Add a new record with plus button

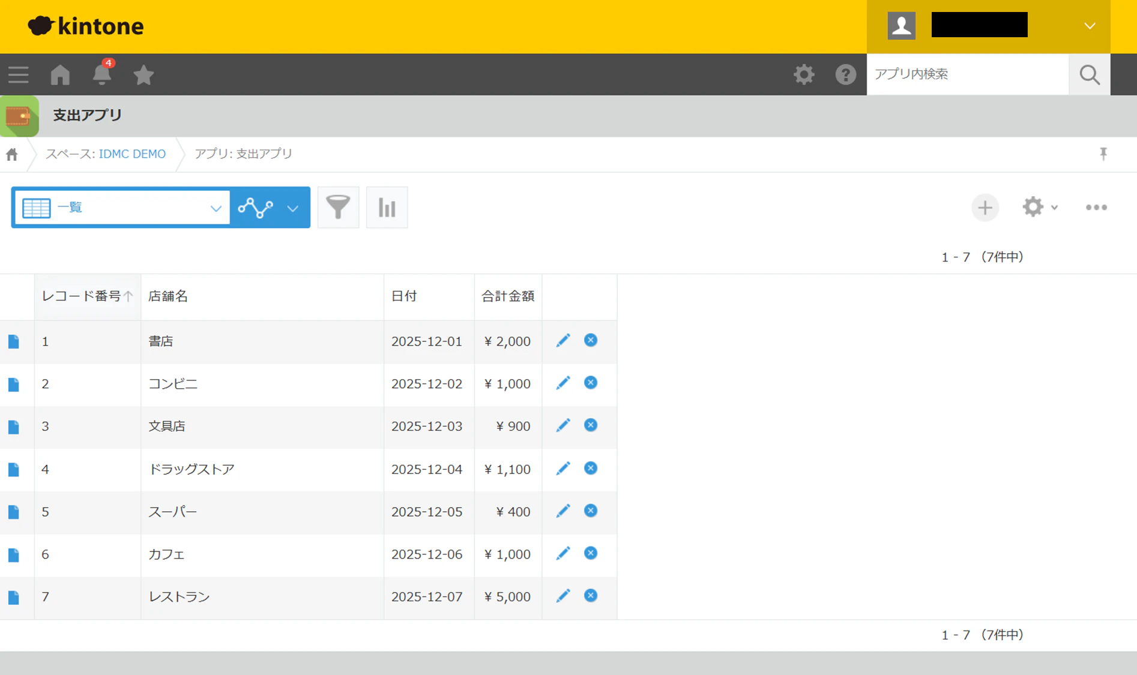click(985, 208)
